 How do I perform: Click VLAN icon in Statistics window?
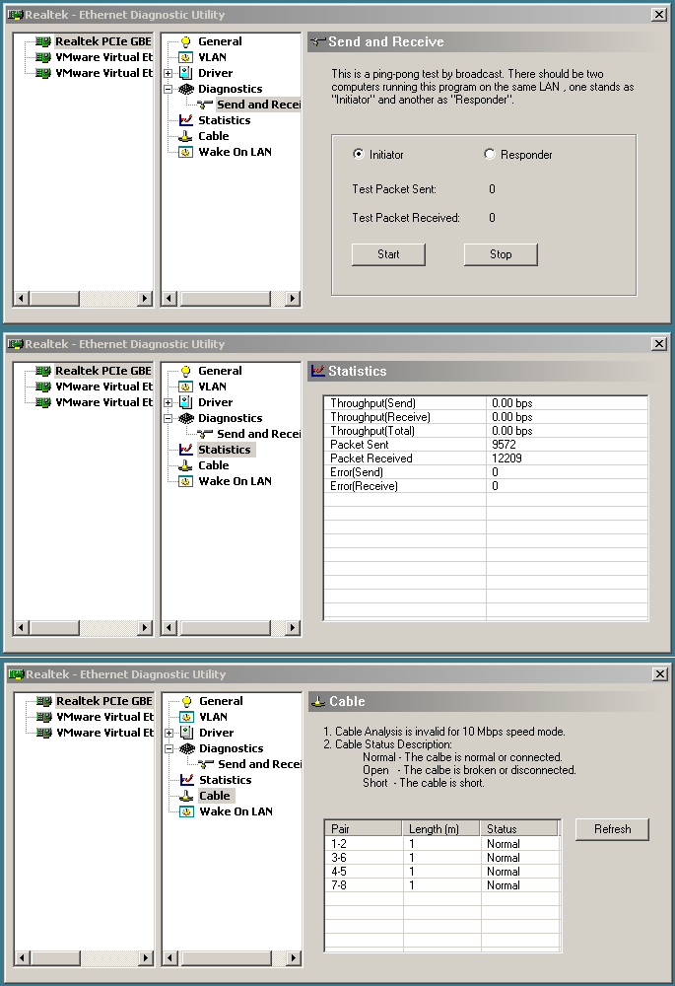click(x=185, y=387)
